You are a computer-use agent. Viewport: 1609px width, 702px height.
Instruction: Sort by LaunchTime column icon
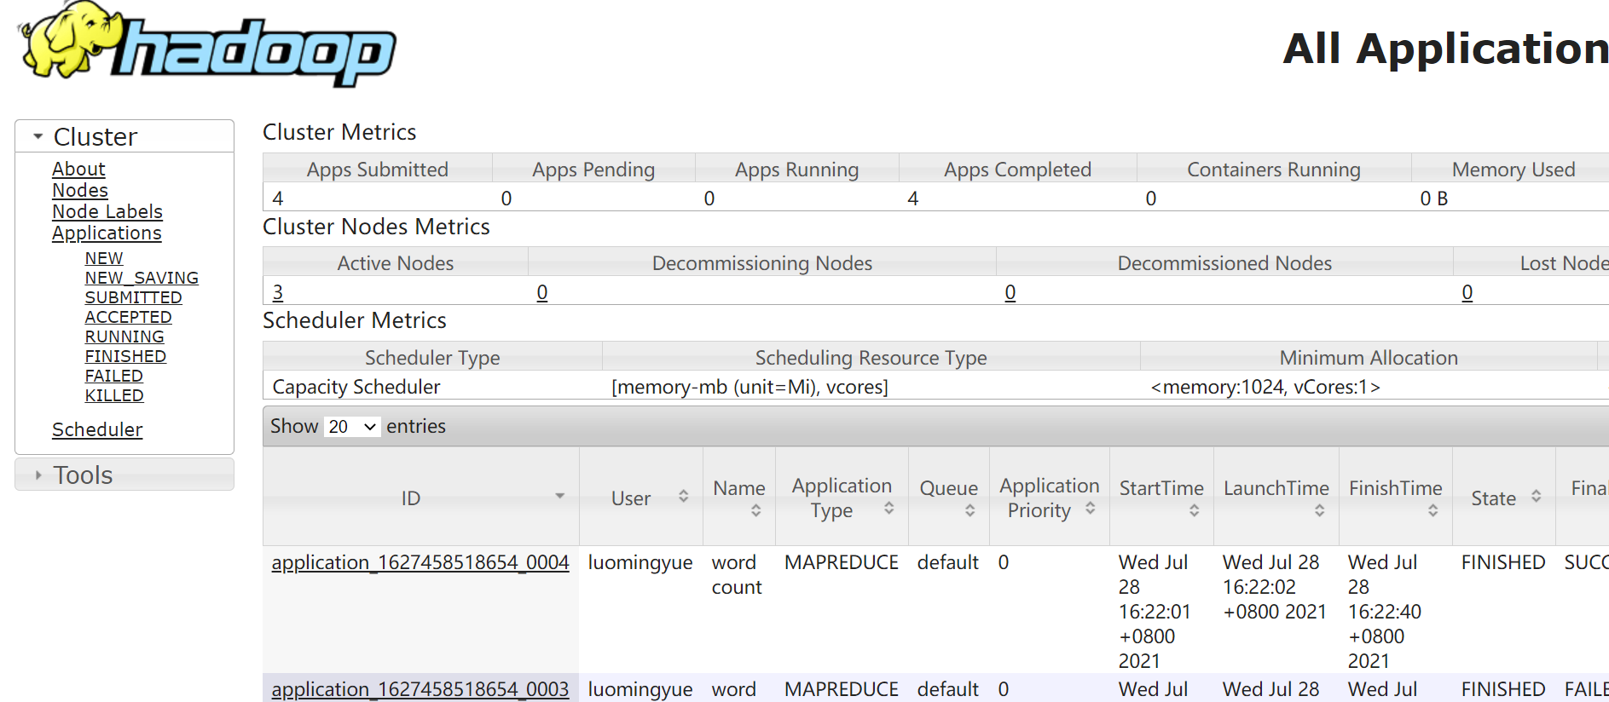pyautogui.click(x=1319, y=510)
